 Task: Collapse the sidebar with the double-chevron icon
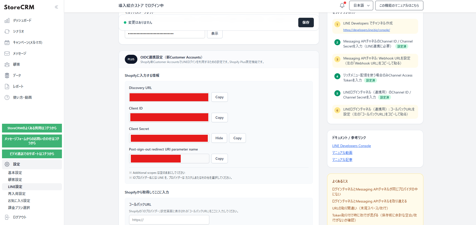pos(56,7)
